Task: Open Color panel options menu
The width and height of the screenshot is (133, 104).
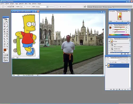Action: pos(129,25)
